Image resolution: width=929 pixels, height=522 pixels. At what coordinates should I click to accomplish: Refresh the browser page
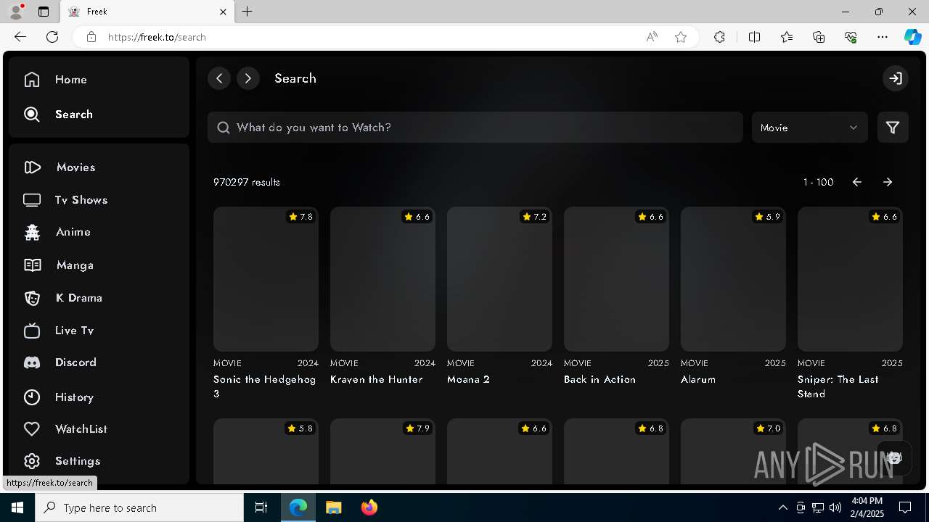point(52,37)
